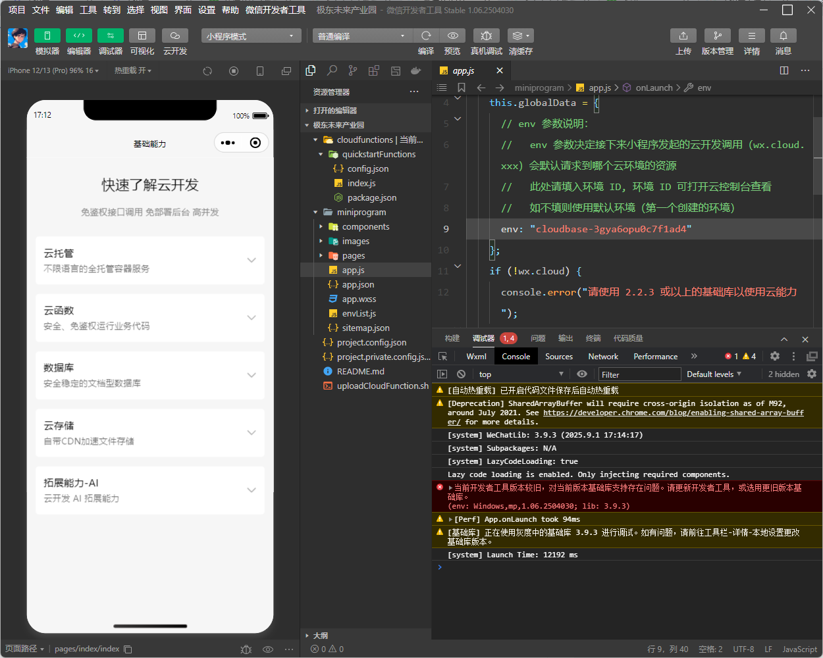Image resolution: width=823 pixels, height=658 pixels.
Task: Switch to the Network devtools tab
Action: [x=603, y=357]
